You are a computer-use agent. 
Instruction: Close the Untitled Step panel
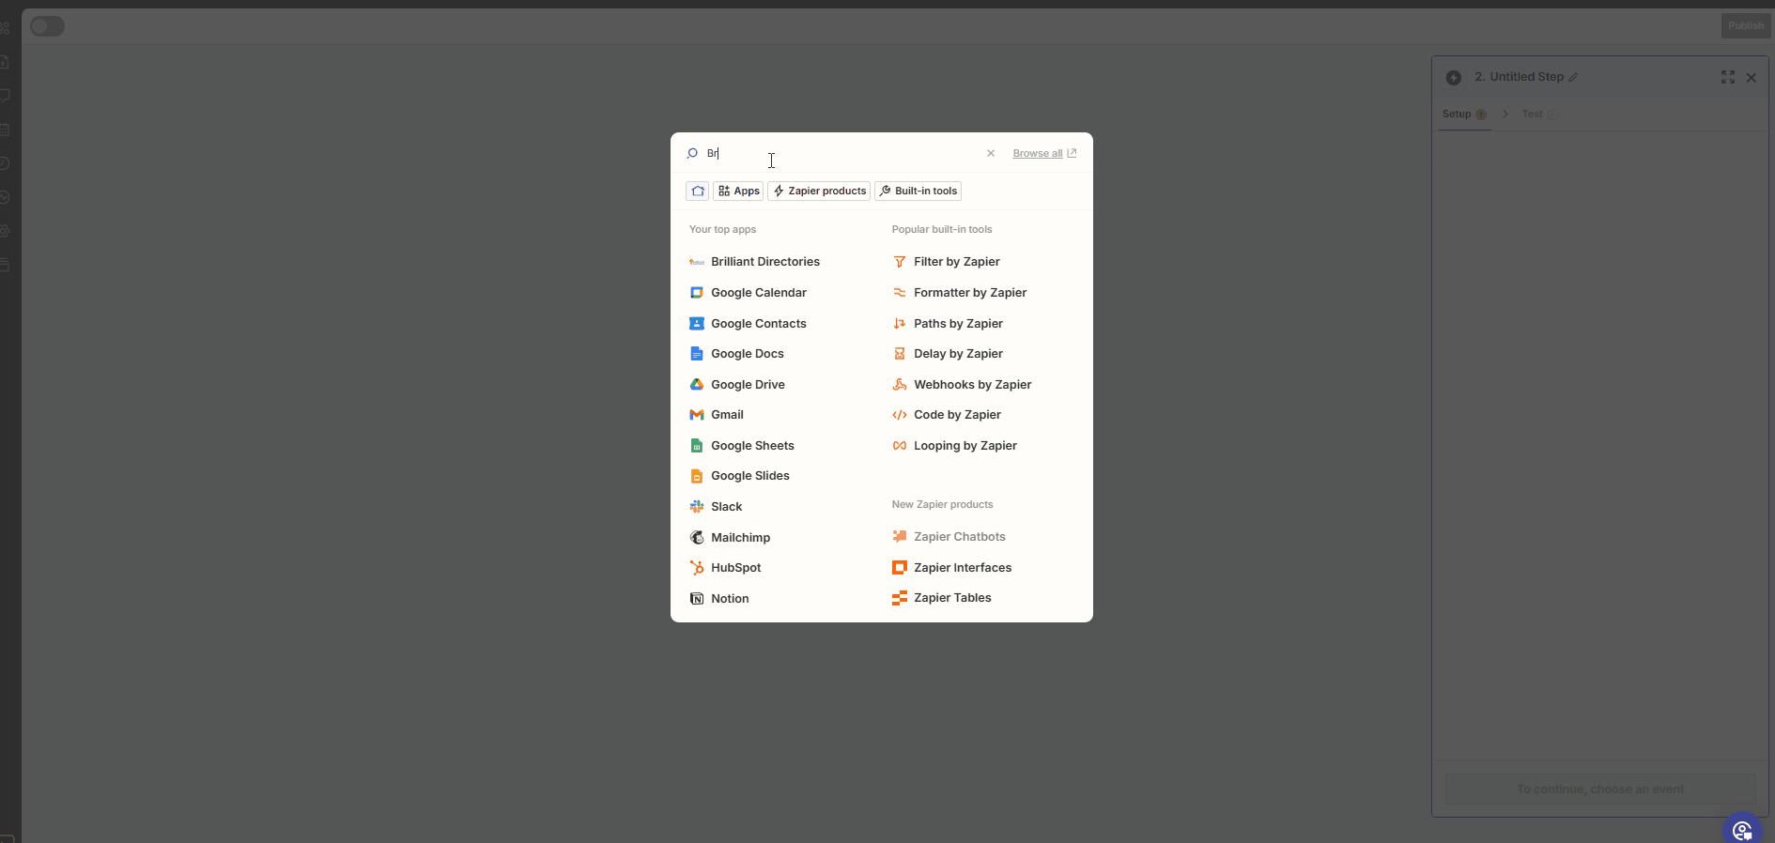coord(1752,78)
